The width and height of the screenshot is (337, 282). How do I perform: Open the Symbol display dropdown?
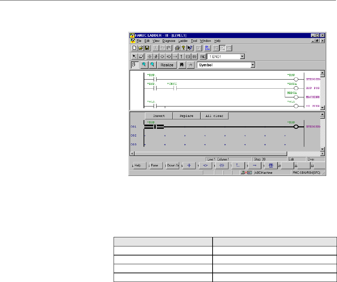(253, 65)
